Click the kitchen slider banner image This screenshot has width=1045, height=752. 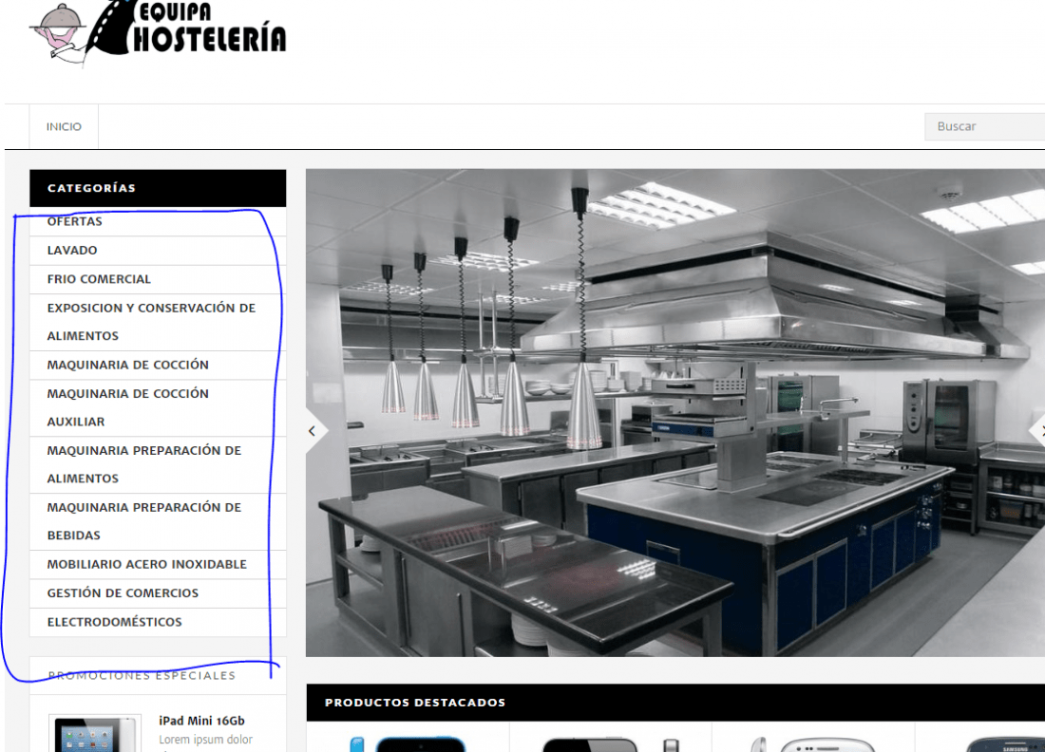click(x=675, y=413)
